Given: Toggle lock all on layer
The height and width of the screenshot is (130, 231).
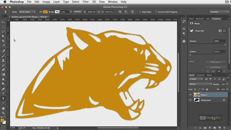Looking at the screenshot, I should [207, 89].
